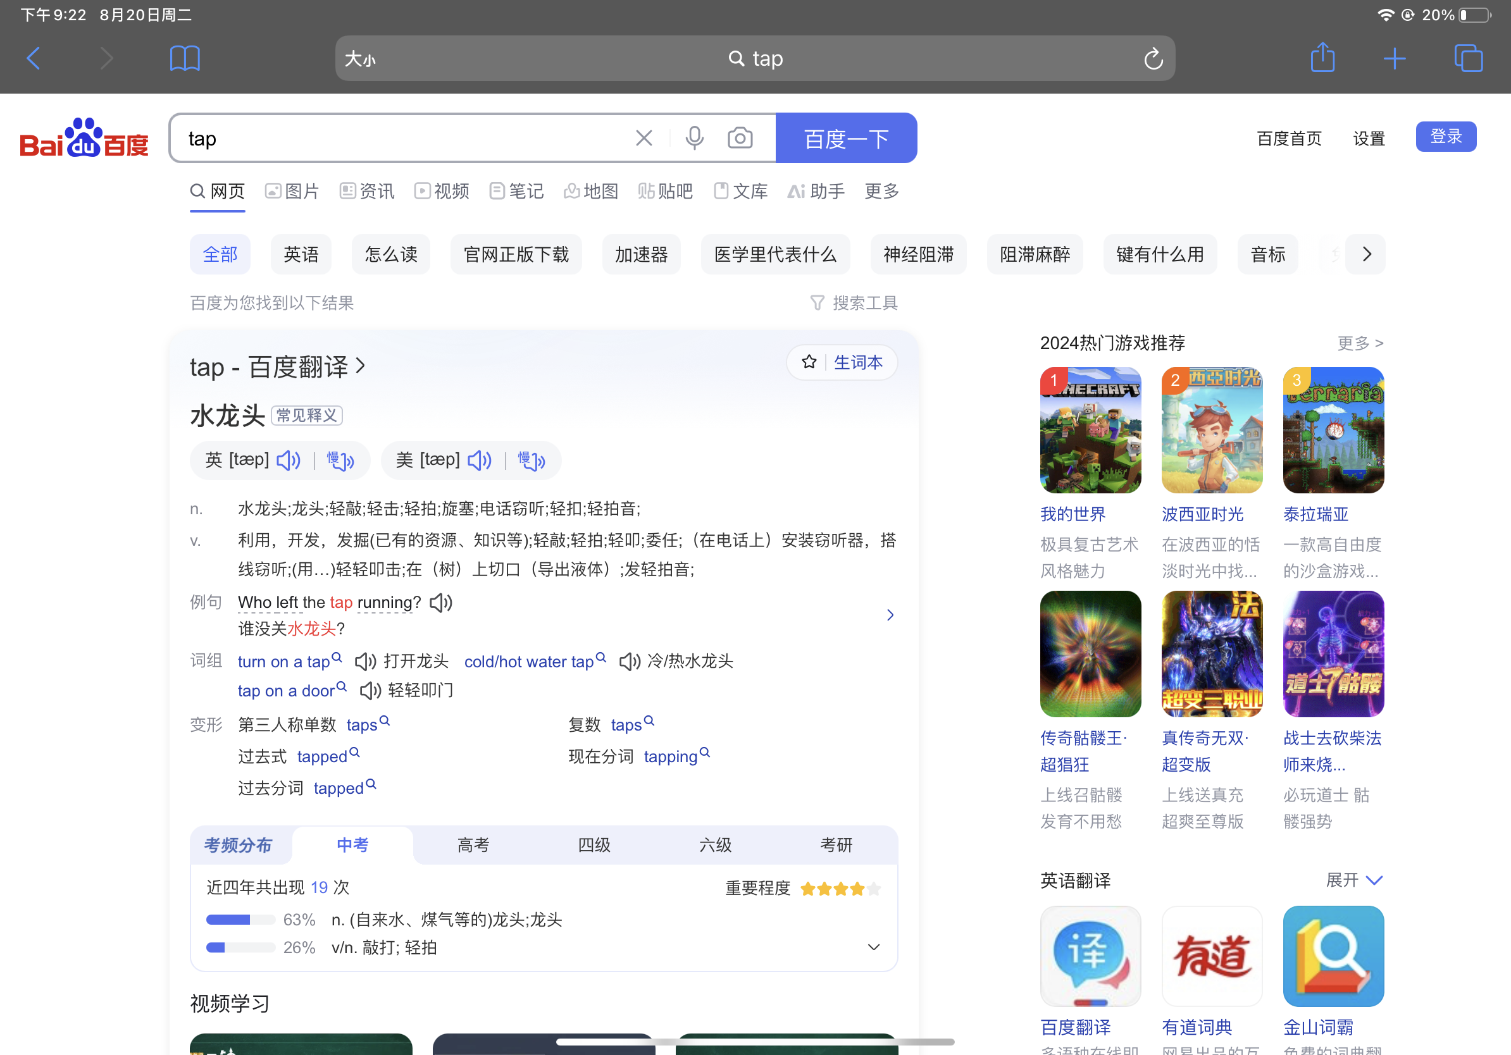Expand the 英语翻译 section via 展开
1511x1055 pixels.
pos(1353,880)
